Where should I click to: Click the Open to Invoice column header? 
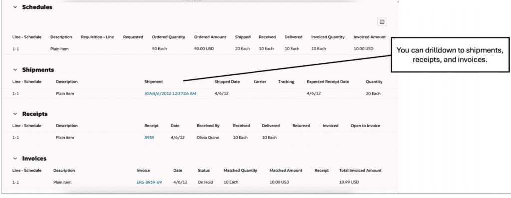click(365, 126)
